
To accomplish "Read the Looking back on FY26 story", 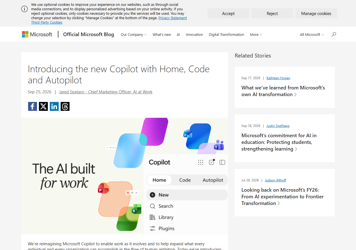I will 283,197.
